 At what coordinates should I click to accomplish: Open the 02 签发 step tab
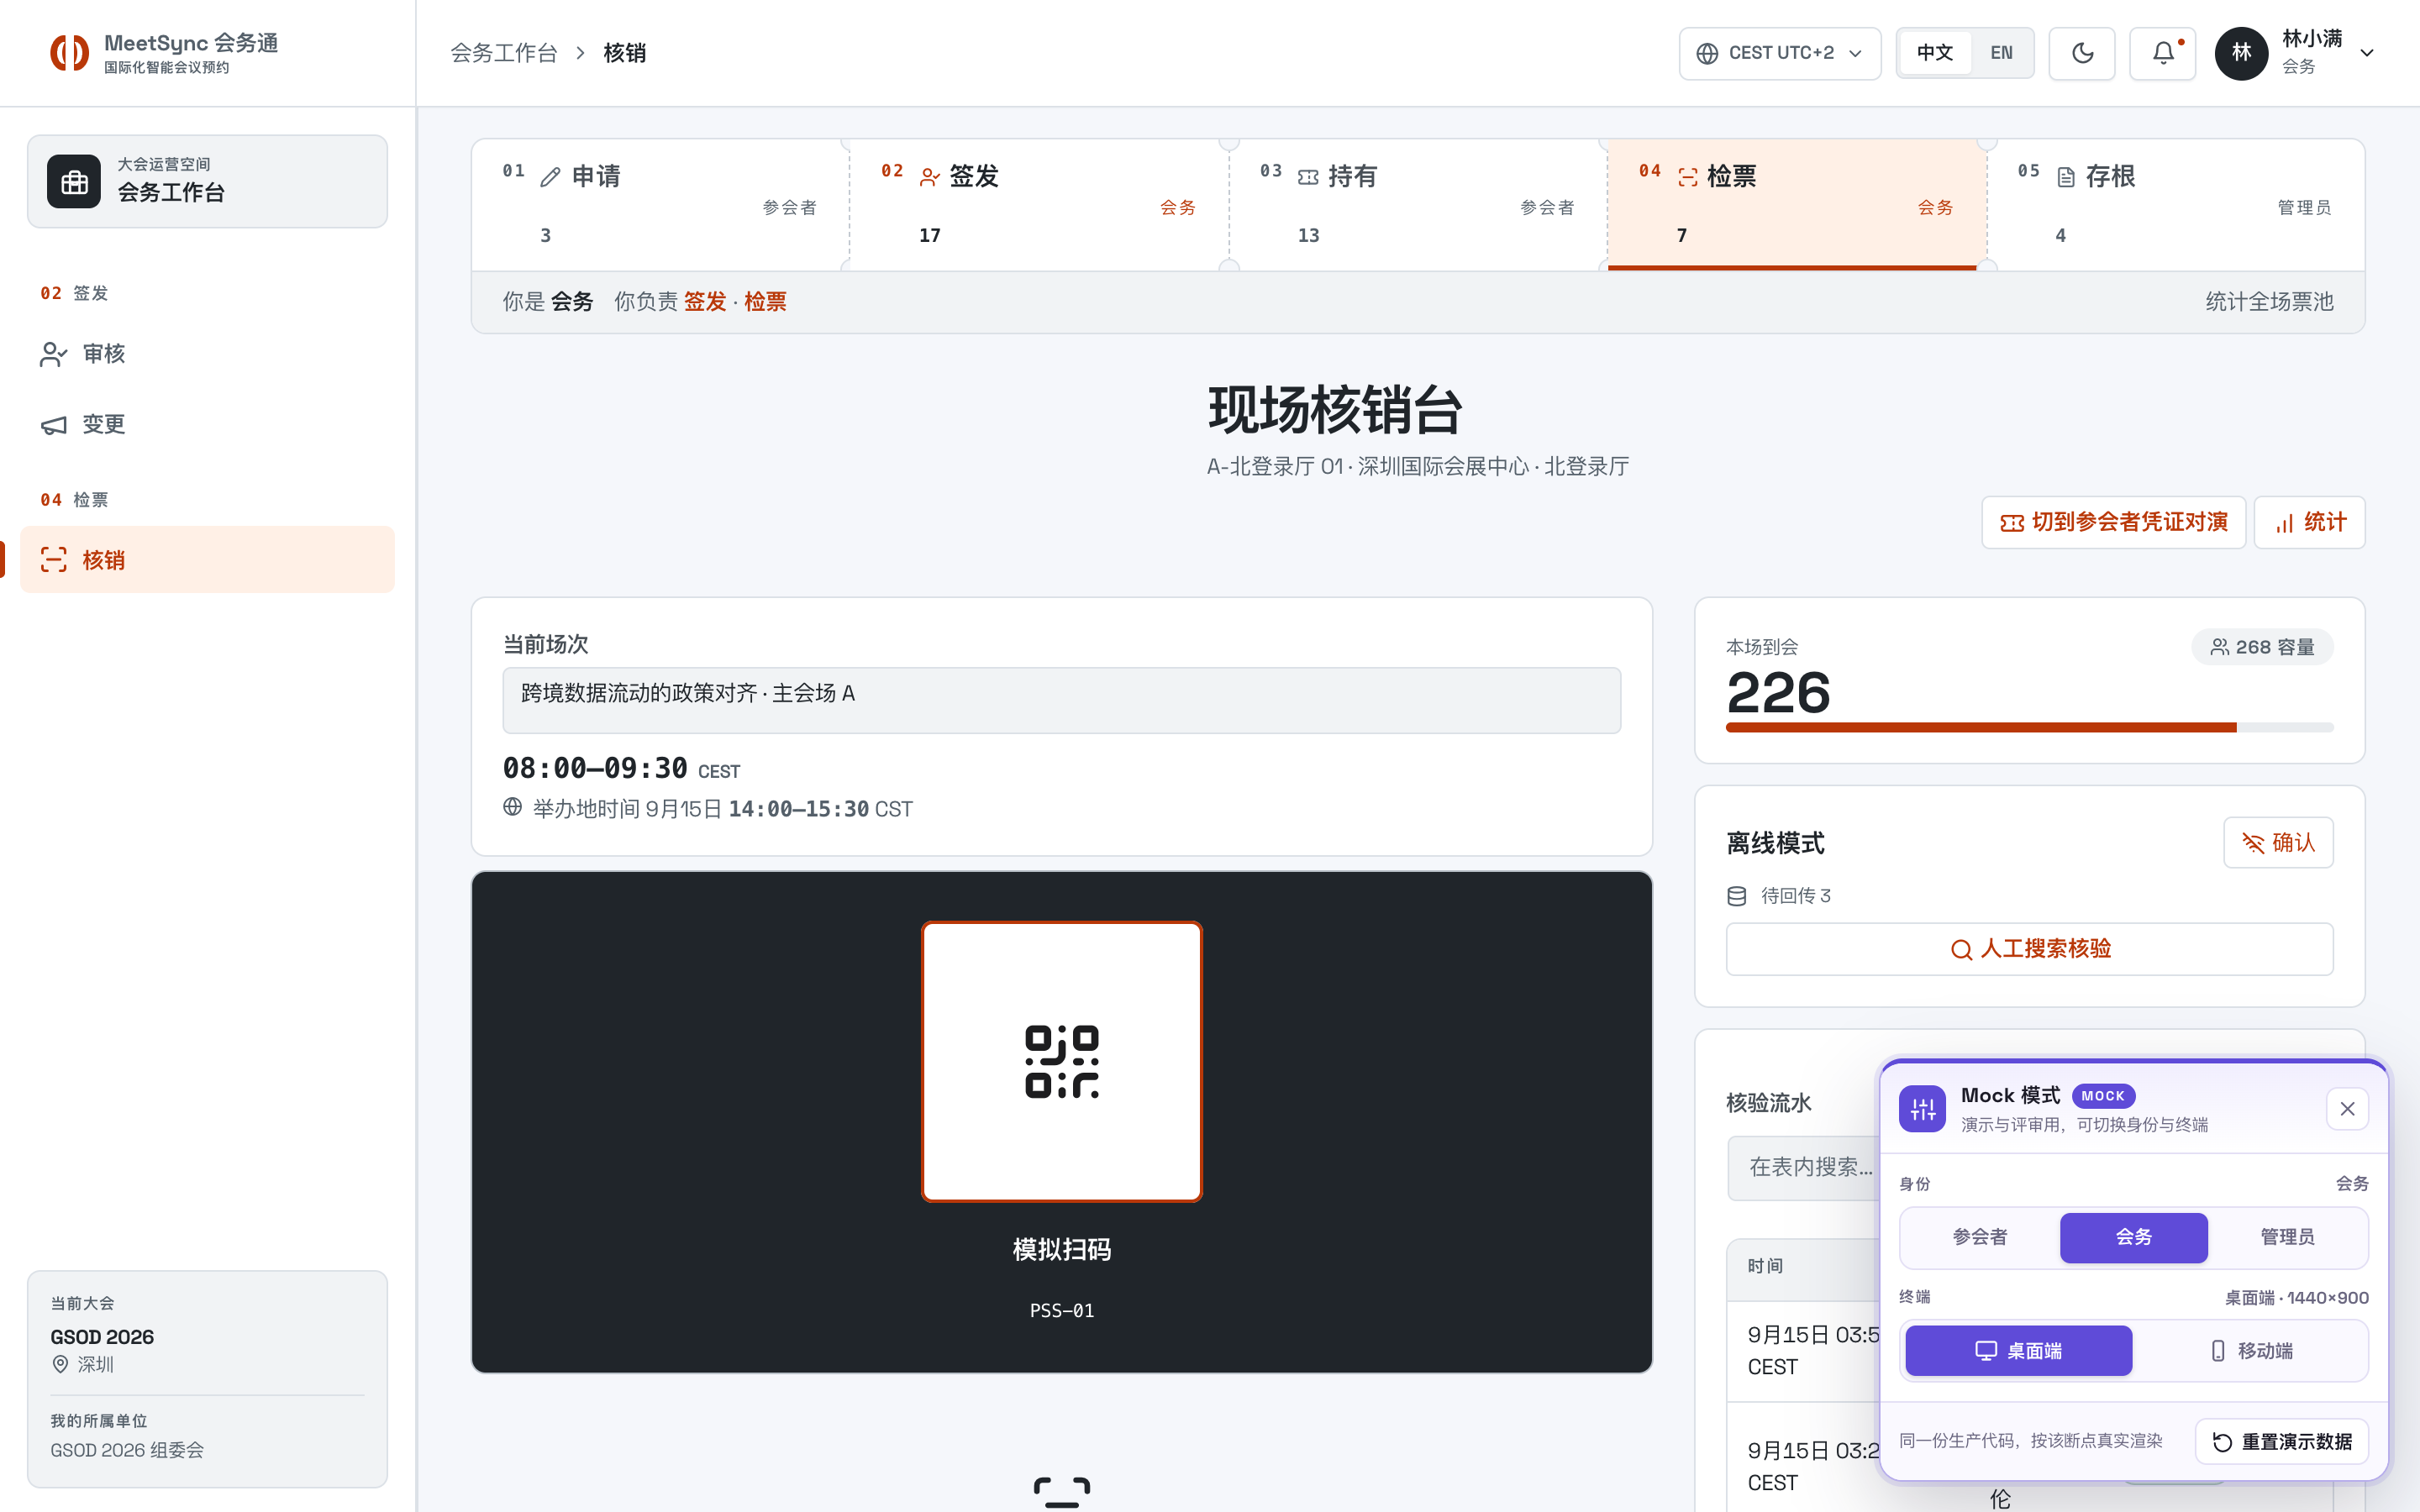coord(1039,204)
